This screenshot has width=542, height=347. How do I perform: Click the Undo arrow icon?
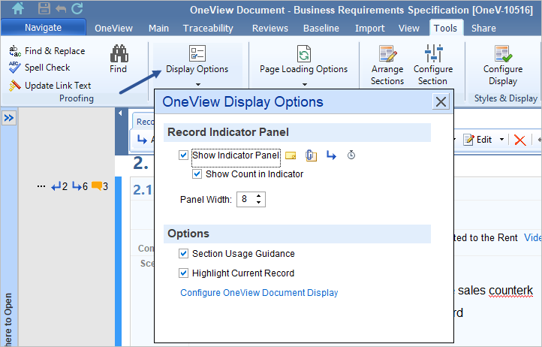point(61,9)
